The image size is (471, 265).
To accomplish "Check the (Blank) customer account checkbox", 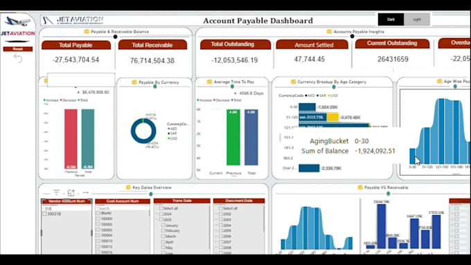I will [98, 213].
